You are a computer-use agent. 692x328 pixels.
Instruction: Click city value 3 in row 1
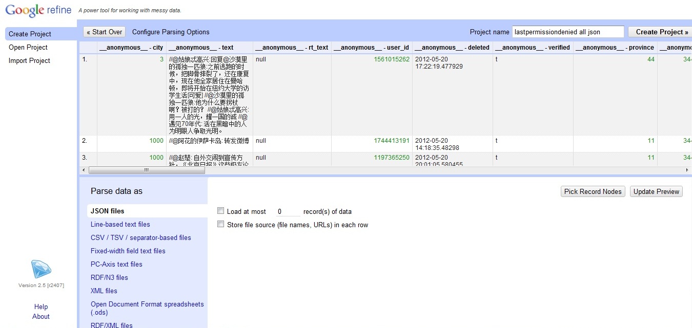point(161,59)
